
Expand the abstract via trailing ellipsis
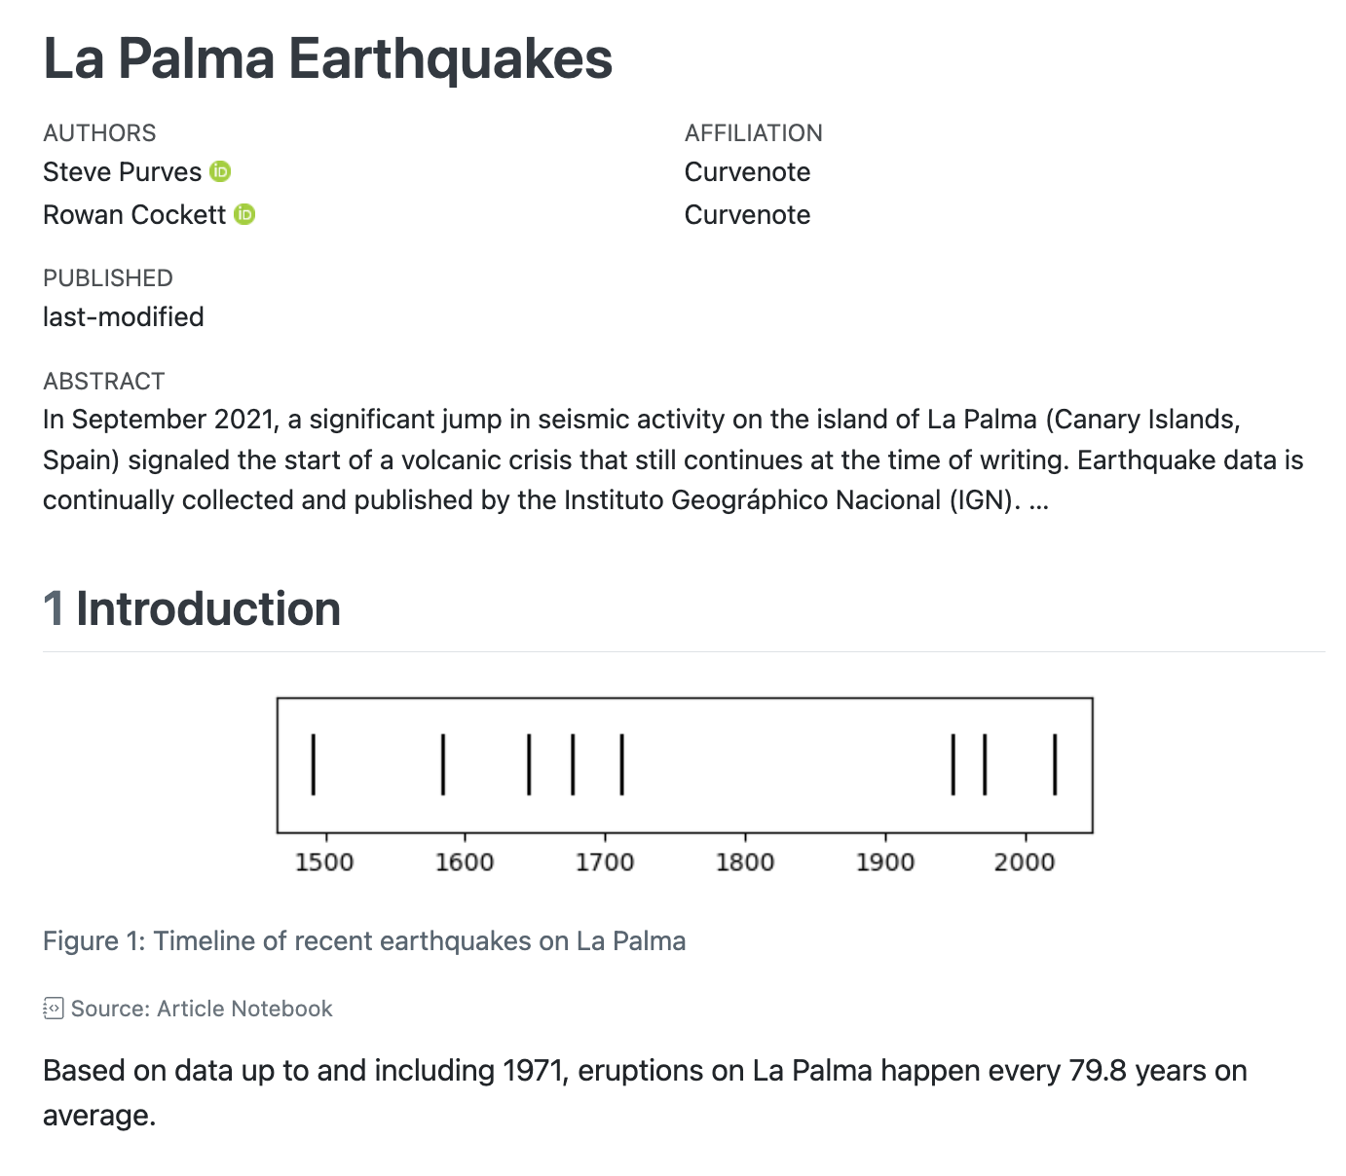[1038, 500]
